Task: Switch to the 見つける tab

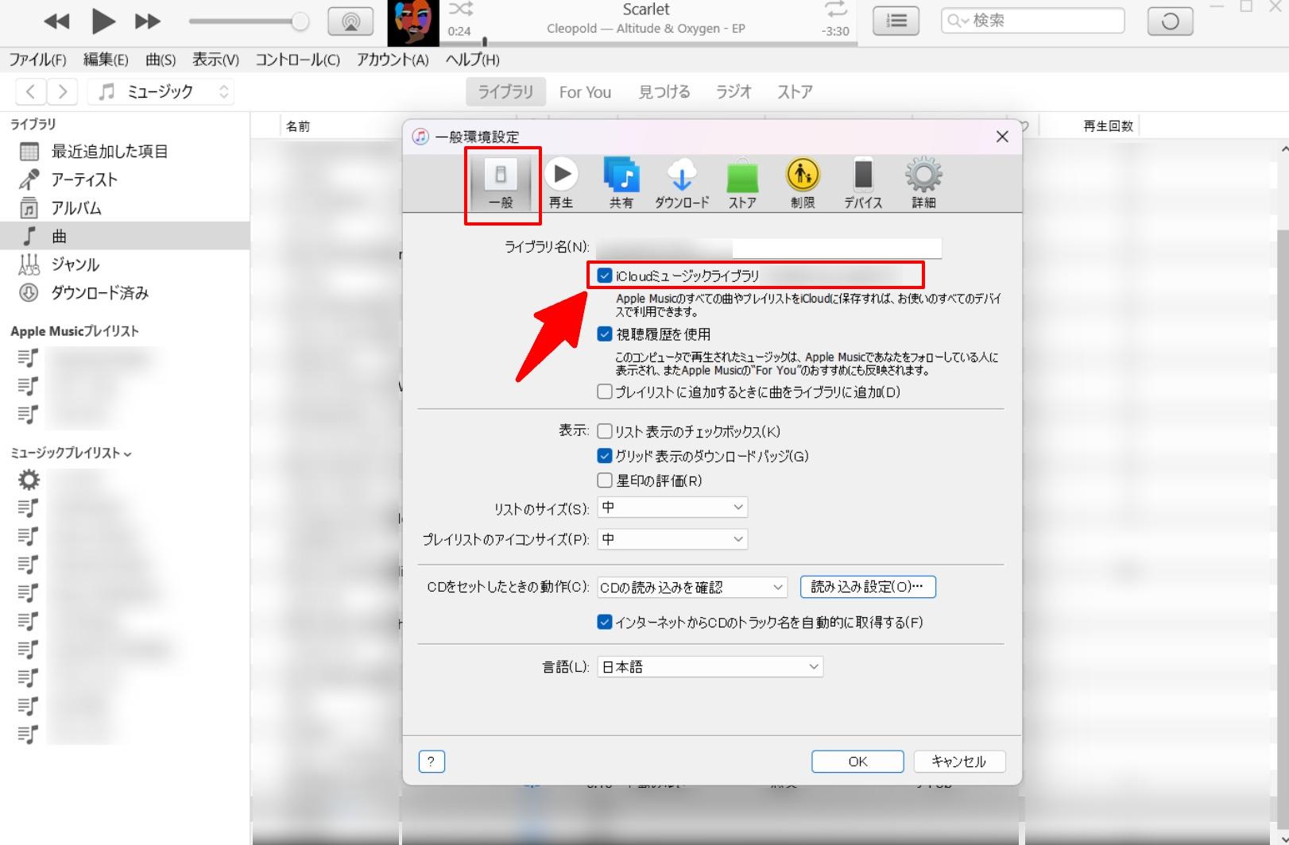Action: tap(664, 92)
